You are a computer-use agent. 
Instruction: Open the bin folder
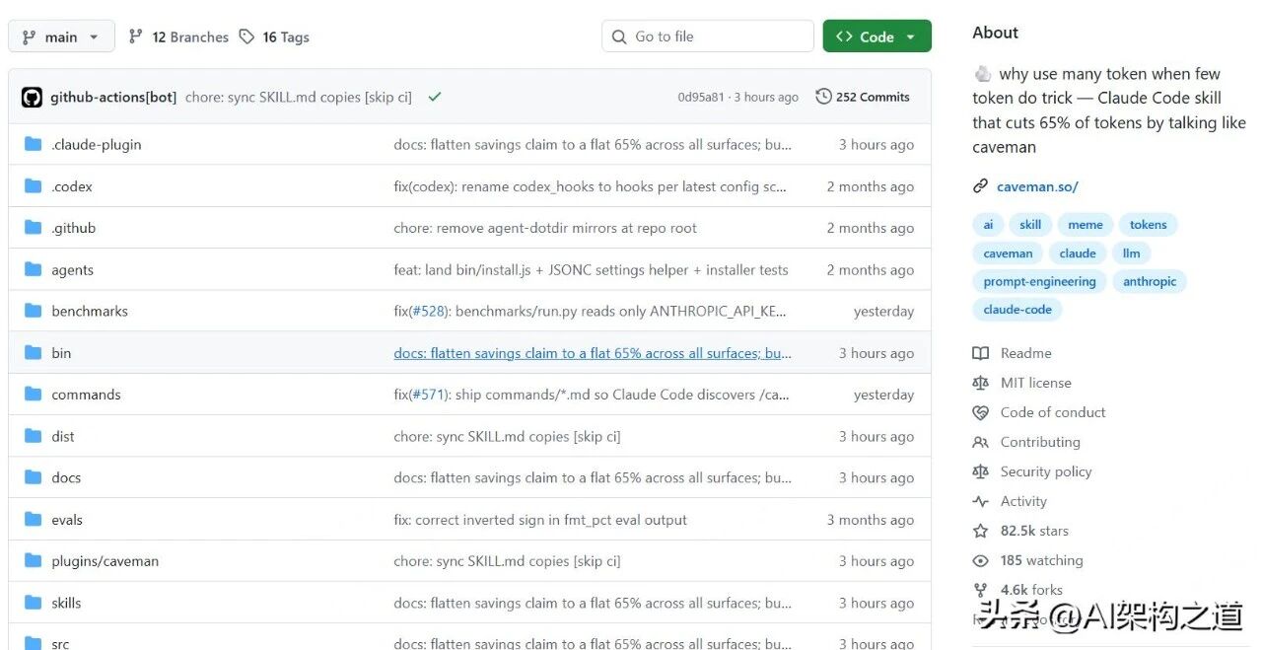coord(61,353)
